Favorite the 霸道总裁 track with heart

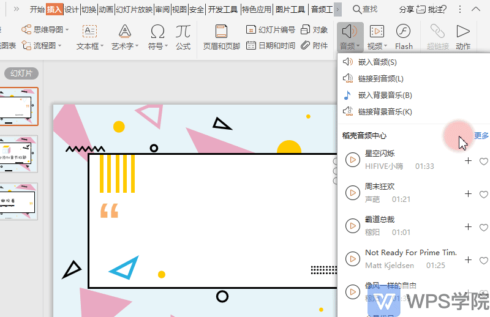(484, 228)
